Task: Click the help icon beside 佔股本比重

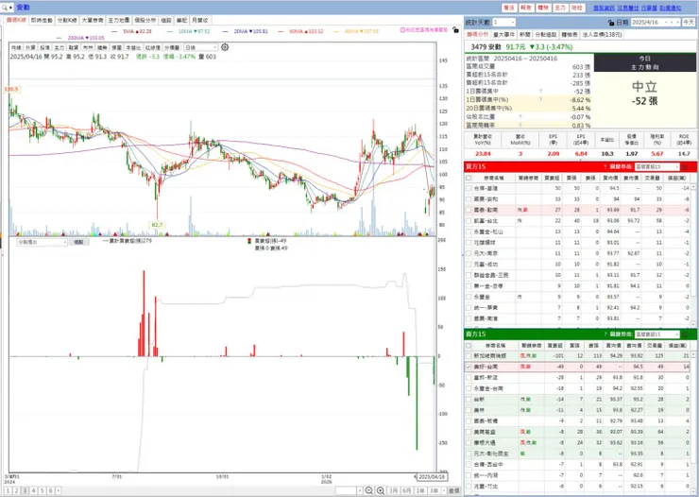Action: [520, 117]
